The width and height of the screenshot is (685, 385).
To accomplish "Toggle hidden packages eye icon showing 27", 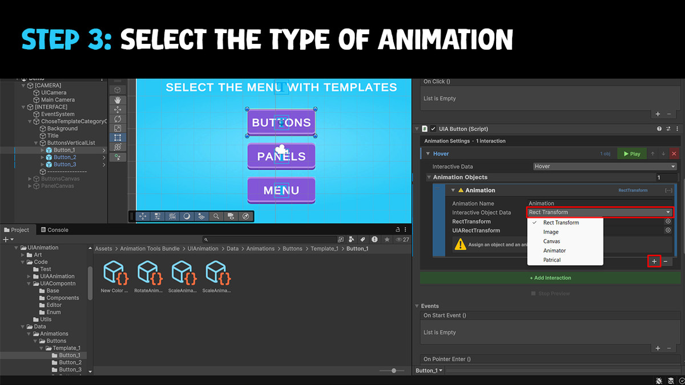I will [x=402, y=240].
